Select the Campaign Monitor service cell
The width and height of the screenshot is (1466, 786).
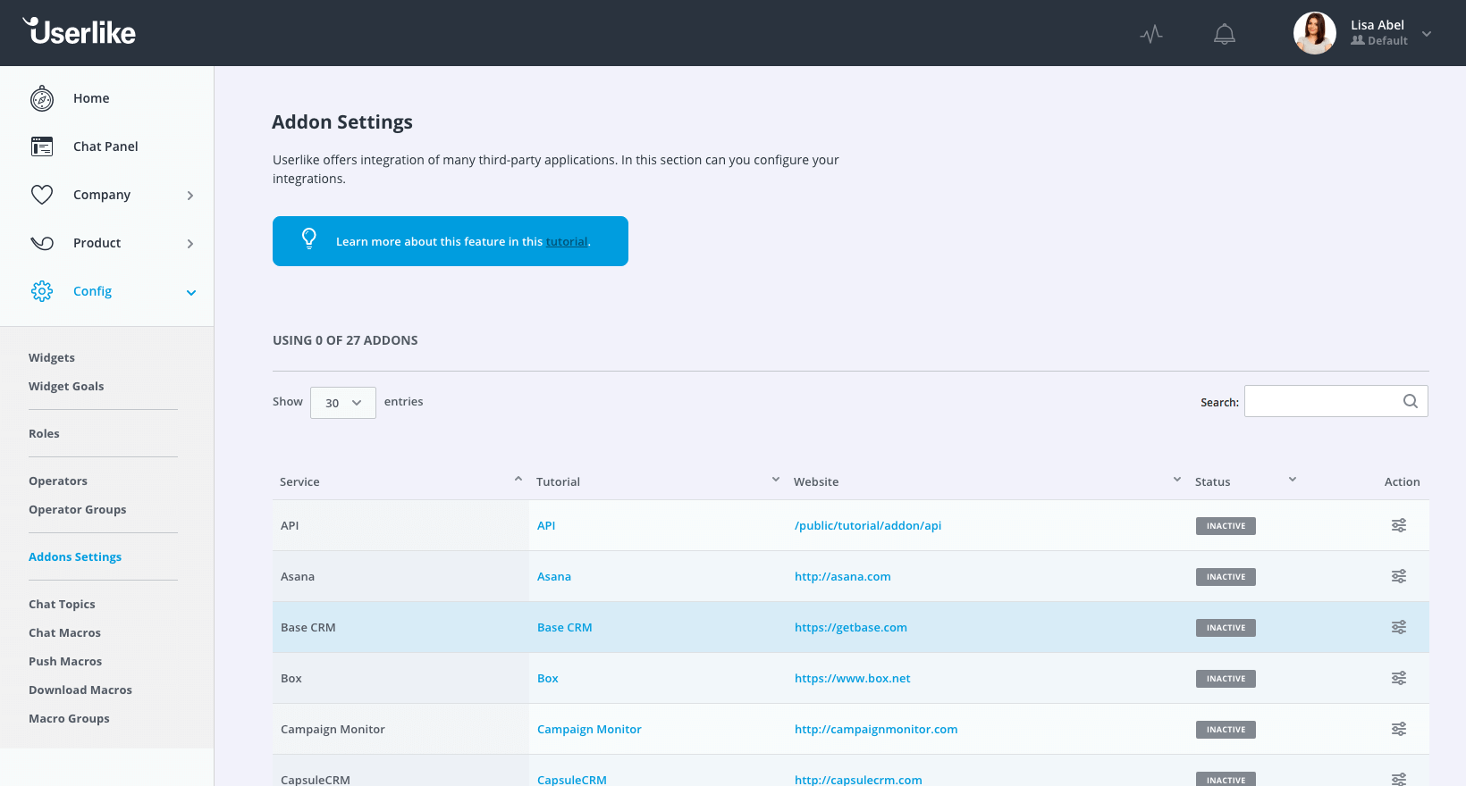pos(400,729)
